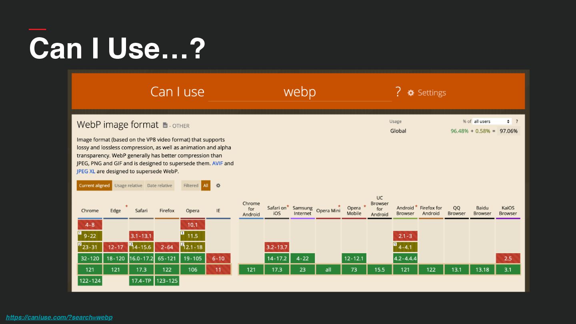Click the 97.06% global usage total

click(508, 131)
